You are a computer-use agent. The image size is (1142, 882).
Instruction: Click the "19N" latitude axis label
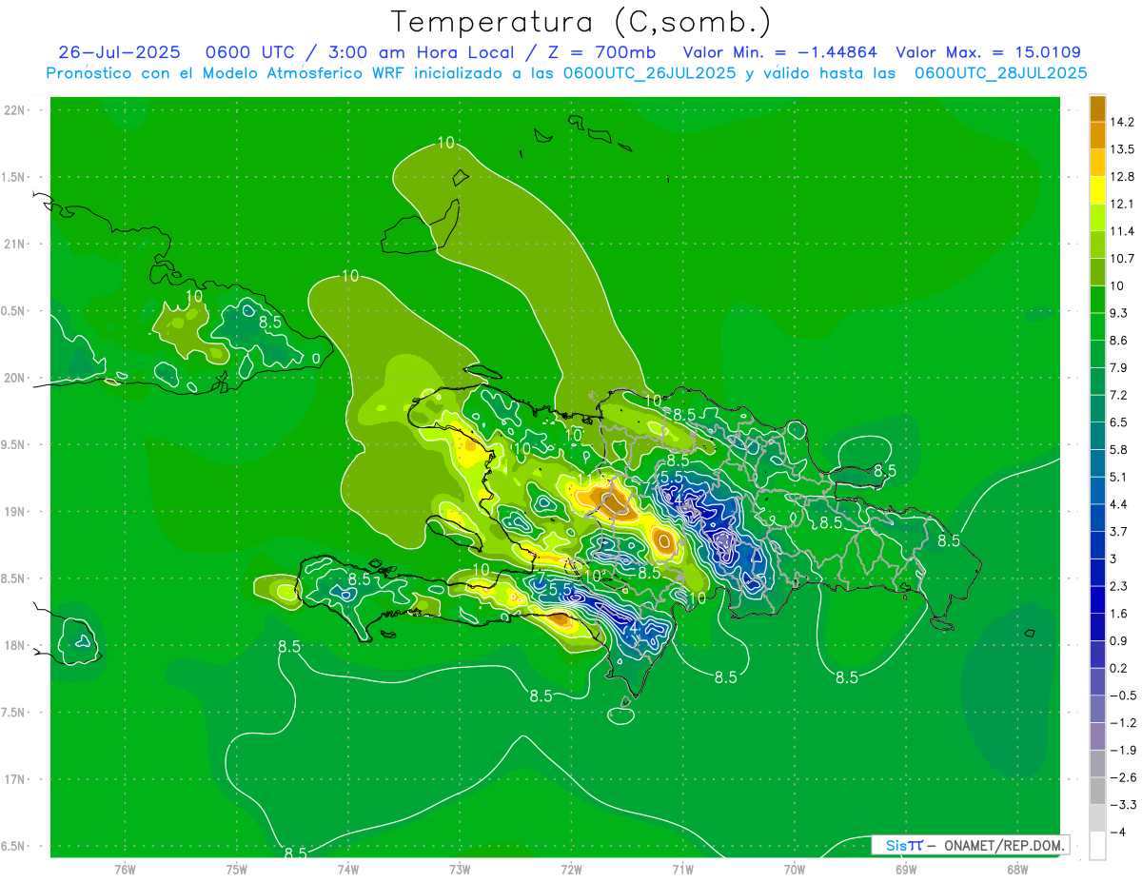[x=15, y=512]
